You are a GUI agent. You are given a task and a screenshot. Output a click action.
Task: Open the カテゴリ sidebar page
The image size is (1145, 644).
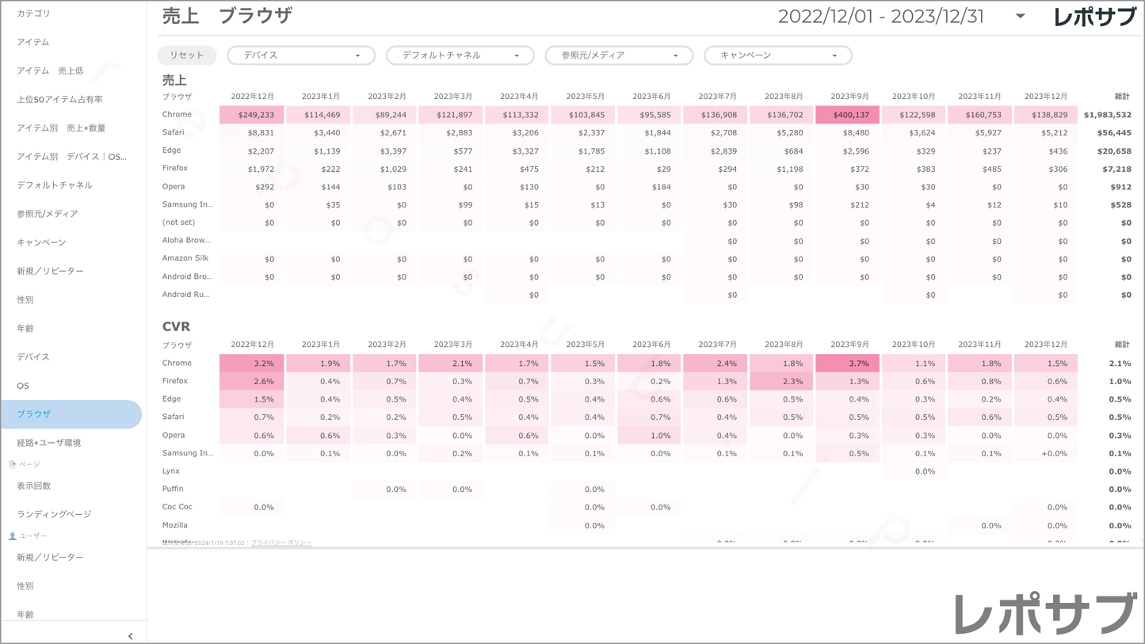33,13
